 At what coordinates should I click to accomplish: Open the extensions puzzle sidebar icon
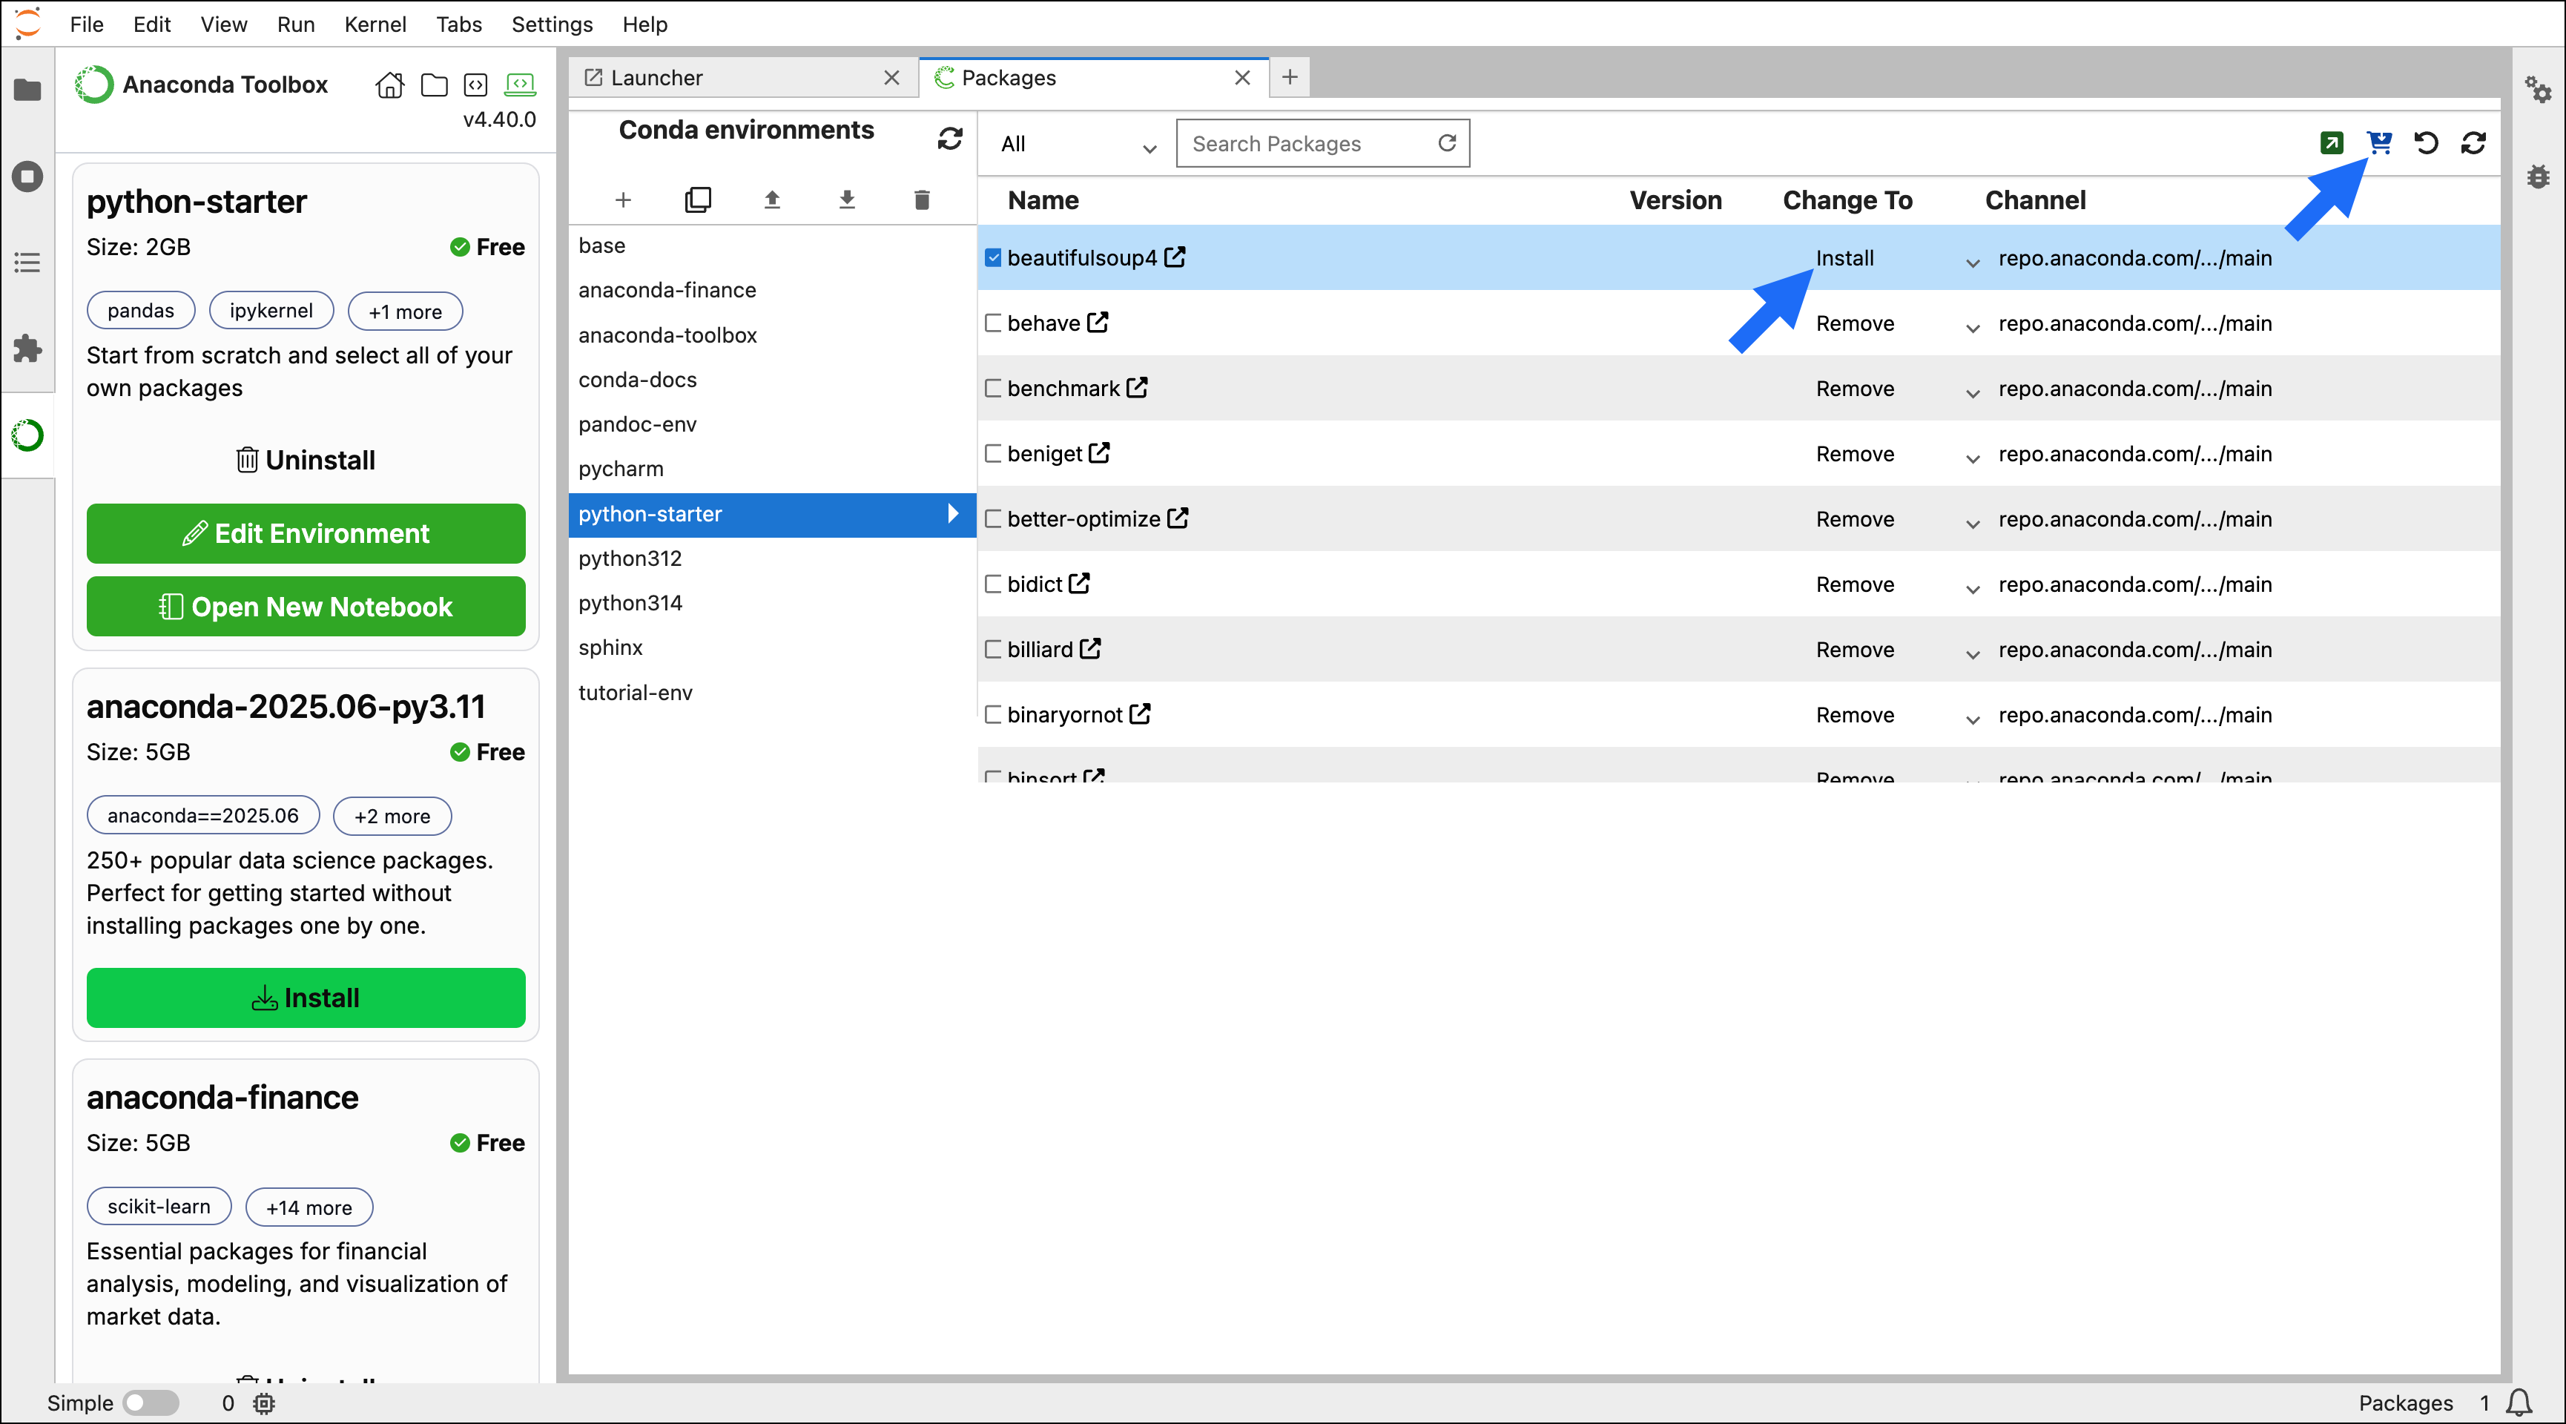(27, 349)
